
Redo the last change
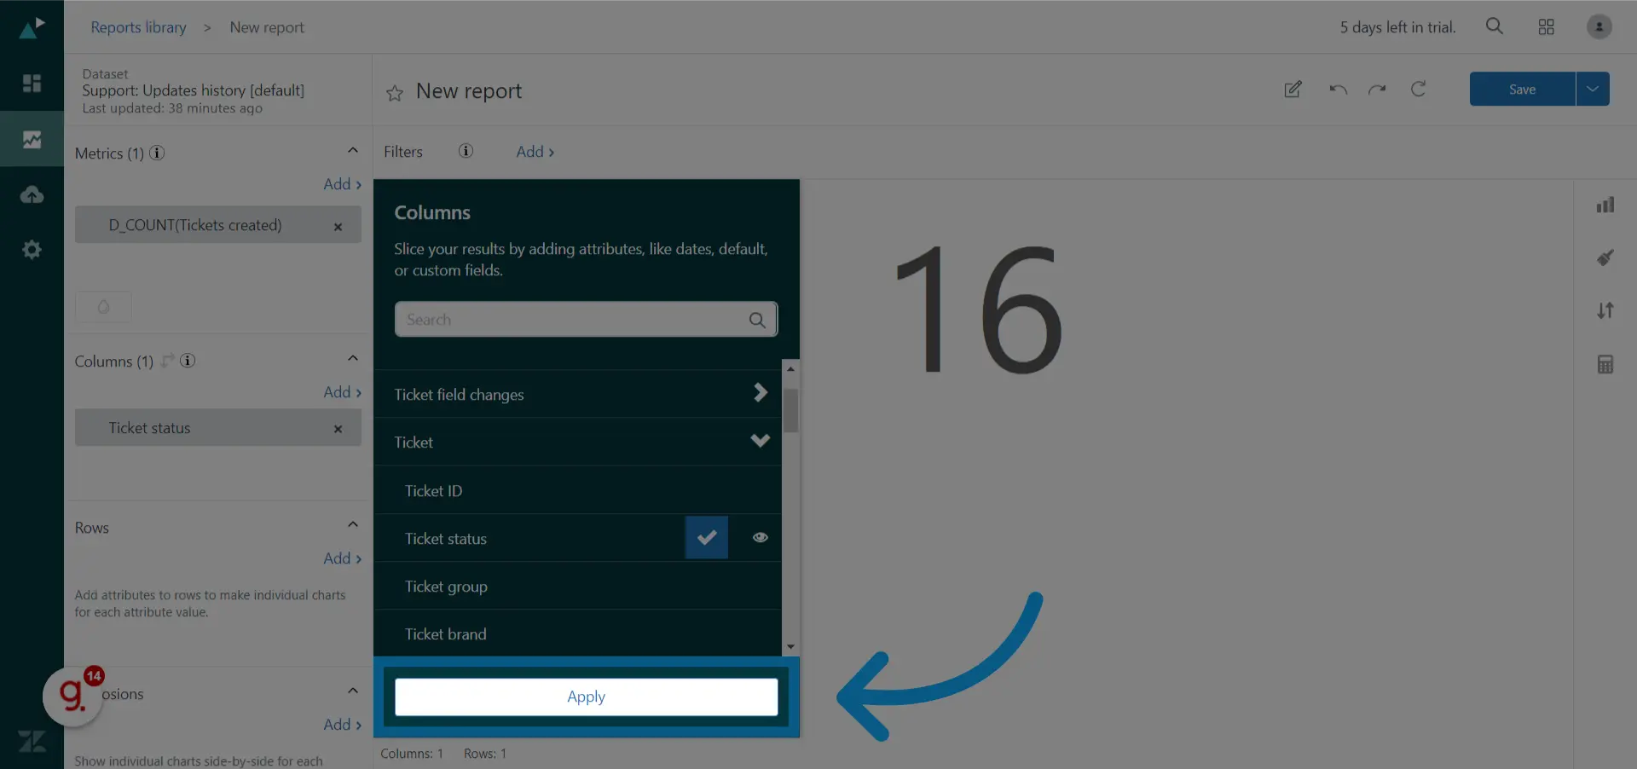[x=1377, y=89]
